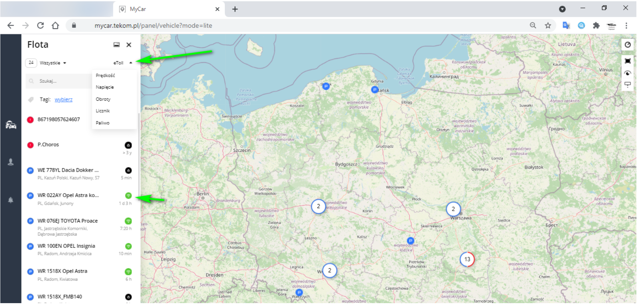Open the 2-vehicle cluster near Warszawa

tap(453, 209)
